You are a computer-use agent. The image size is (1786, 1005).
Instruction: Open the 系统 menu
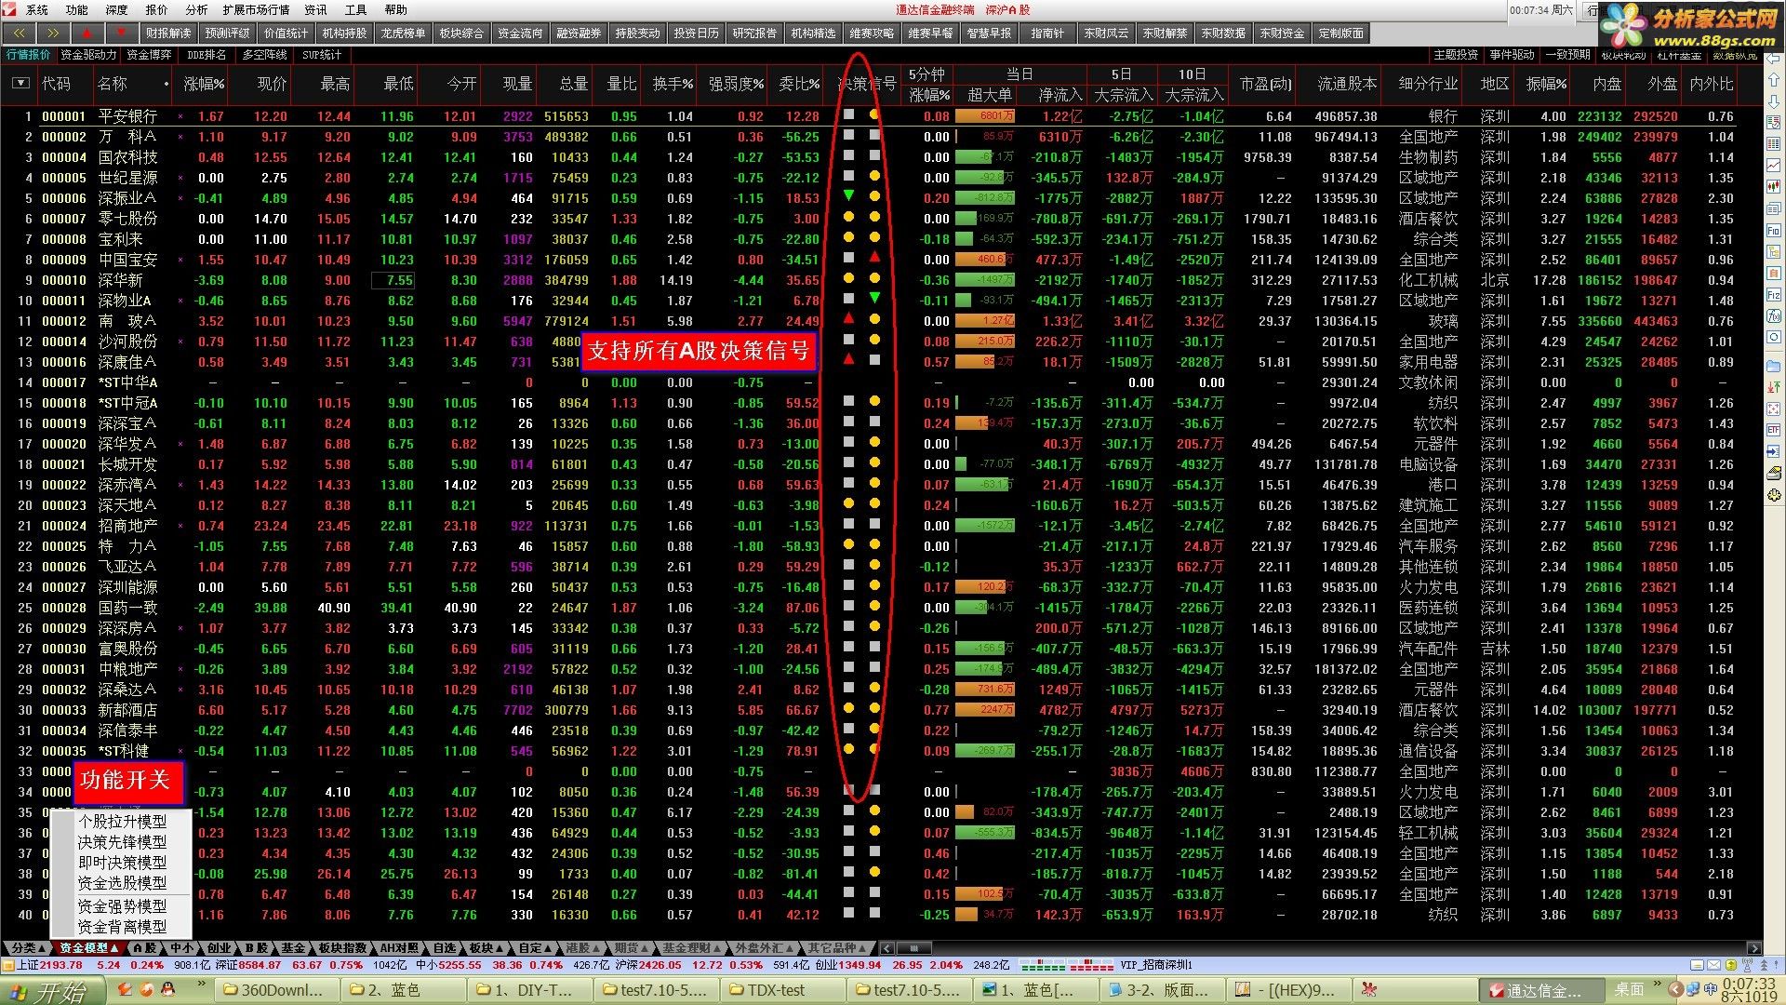click(37, 9)
